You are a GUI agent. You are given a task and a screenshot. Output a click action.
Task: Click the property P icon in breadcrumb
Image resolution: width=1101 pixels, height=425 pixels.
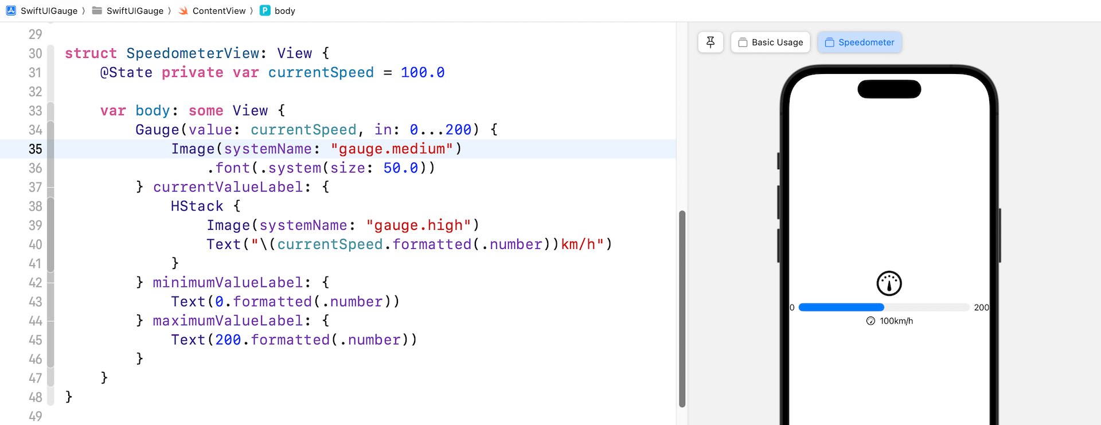coord(265,10)
